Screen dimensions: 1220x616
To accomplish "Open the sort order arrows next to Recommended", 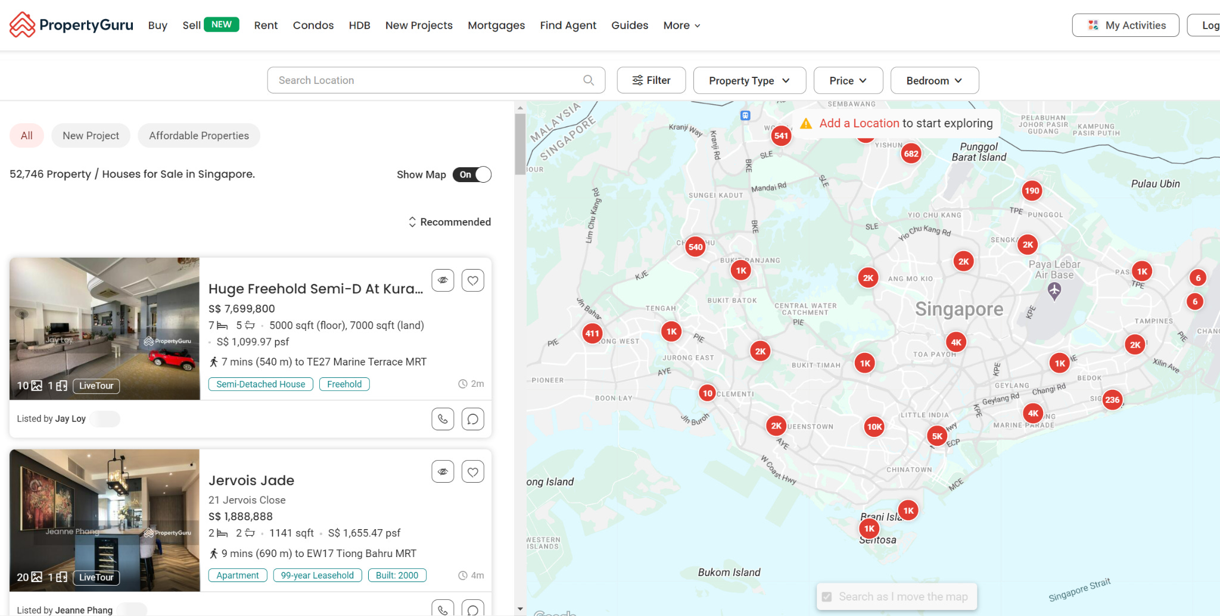I will click(412, 221).
